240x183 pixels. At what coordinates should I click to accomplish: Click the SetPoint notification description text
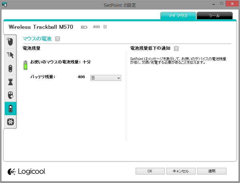pyautogui.click(x=178, y=61)
